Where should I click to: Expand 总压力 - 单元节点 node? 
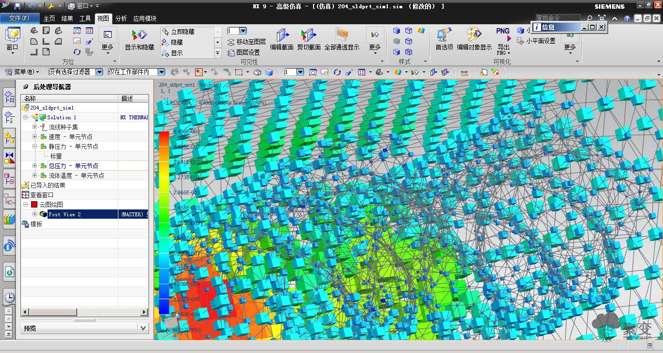pyautogui.click(x=35, y=166)
